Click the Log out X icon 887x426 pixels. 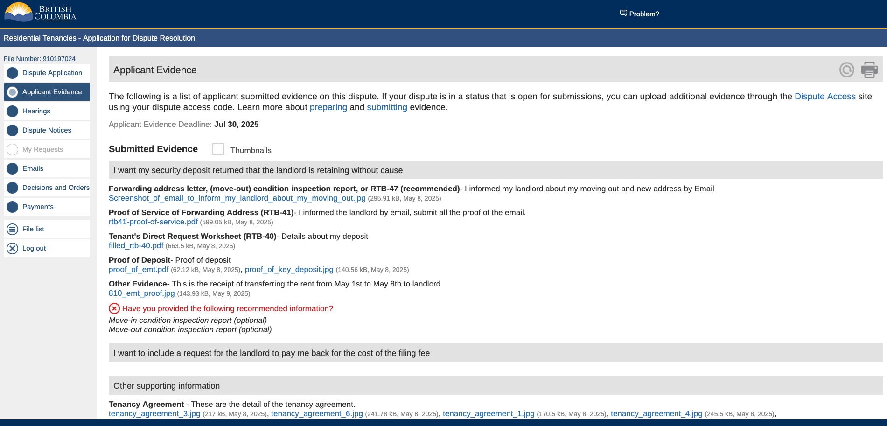click(x=13, y=248)
